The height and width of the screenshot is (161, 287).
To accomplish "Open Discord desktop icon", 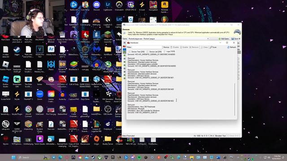I will point(96,6).
